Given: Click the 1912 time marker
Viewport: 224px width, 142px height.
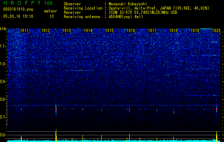Looking at the screenshot, I should pos(46,31).
